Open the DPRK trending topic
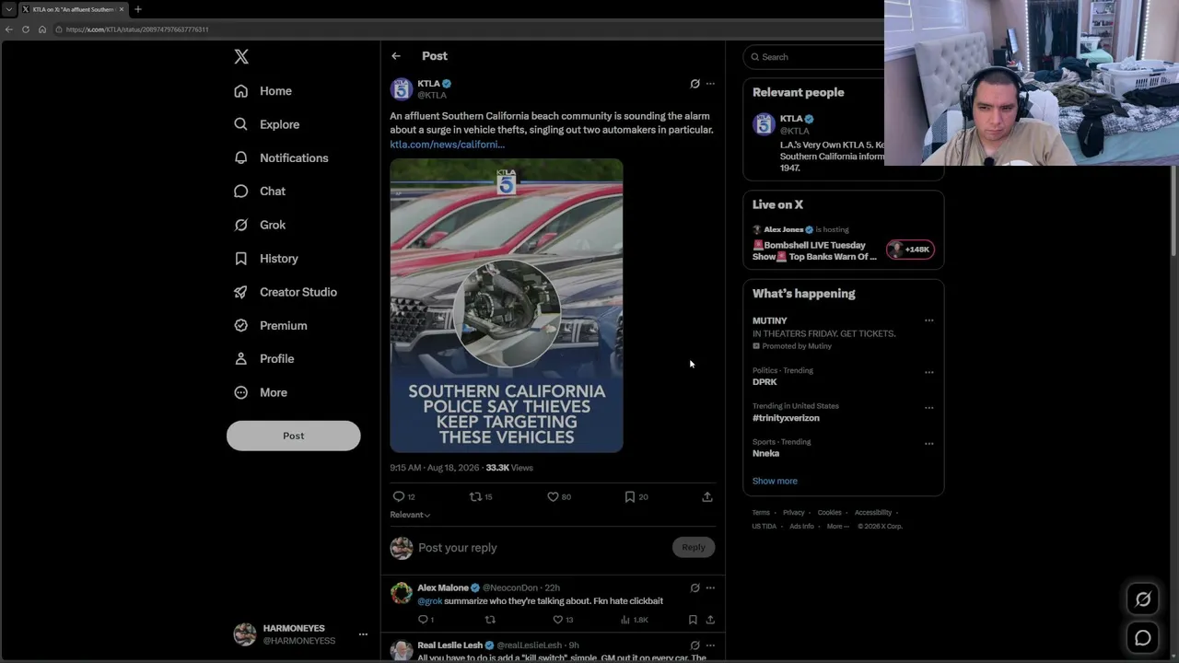The width and height of the screenshot is (1179, 663). tap(765, 382)
